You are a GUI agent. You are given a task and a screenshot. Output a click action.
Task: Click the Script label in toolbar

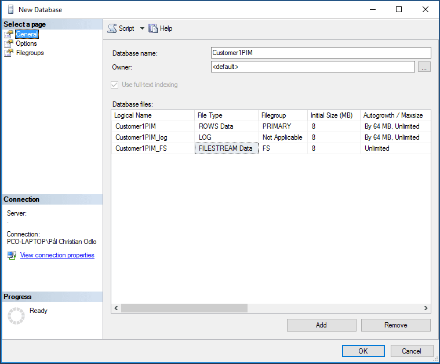pos(126,28)
